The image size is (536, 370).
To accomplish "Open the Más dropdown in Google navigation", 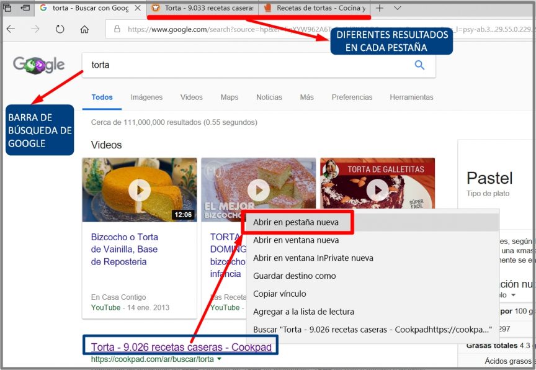I will (308, 97).
